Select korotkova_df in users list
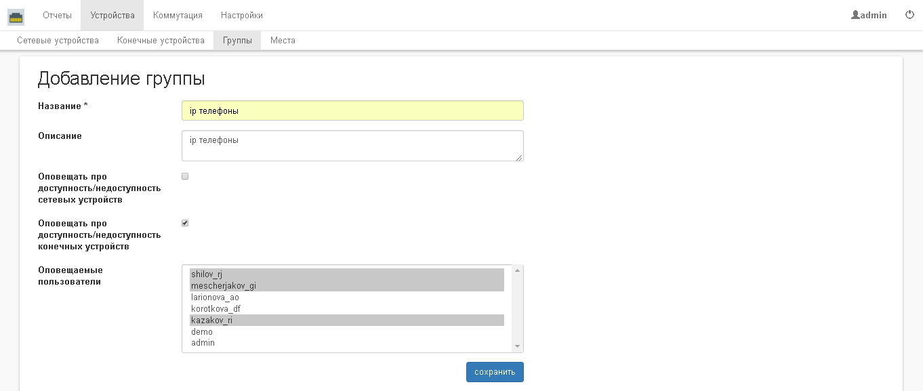 click(216, 309)
